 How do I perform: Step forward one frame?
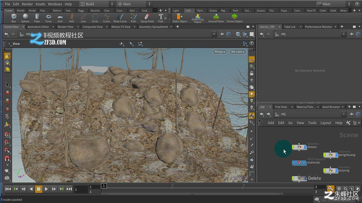pos(54,189)
